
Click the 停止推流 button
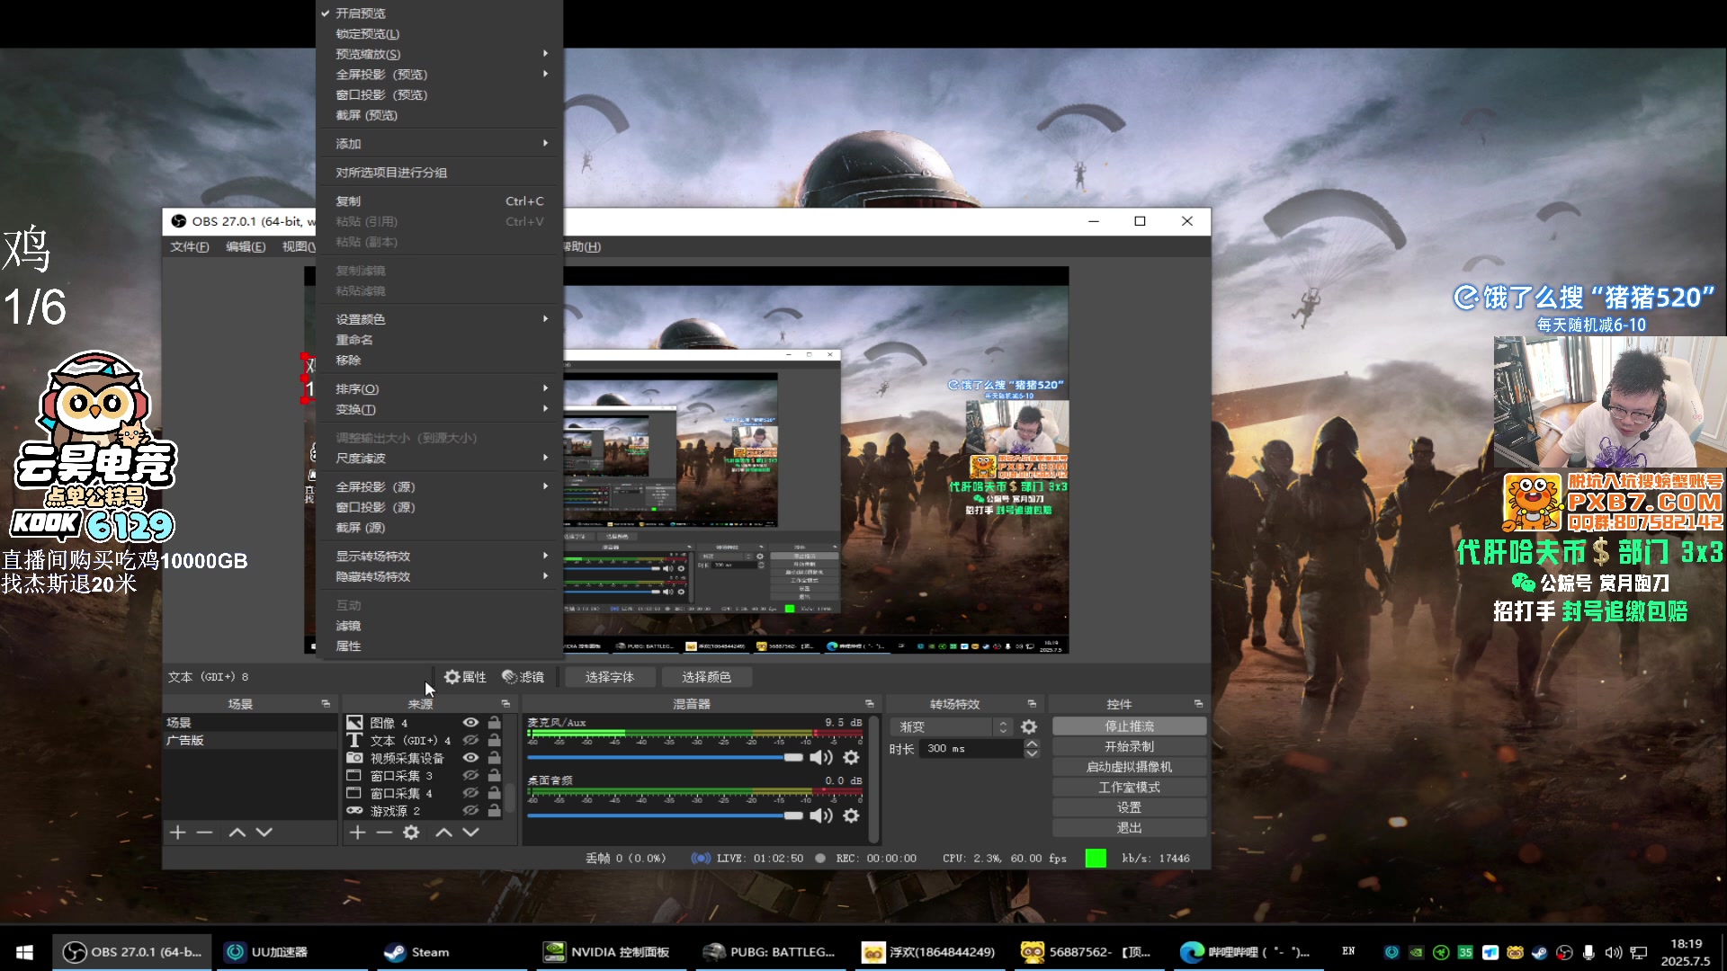point(1129,726)
